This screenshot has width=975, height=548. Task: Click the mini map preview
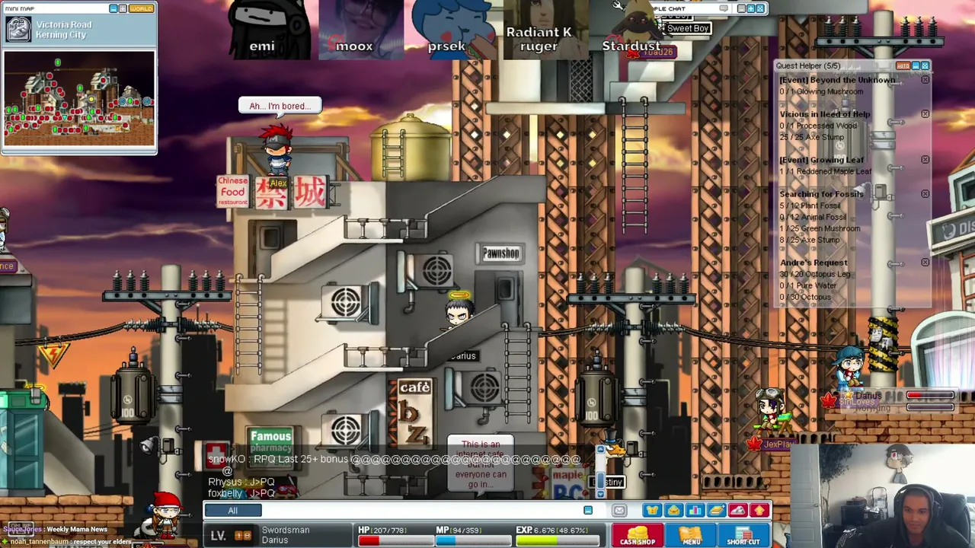coord(79,97)
